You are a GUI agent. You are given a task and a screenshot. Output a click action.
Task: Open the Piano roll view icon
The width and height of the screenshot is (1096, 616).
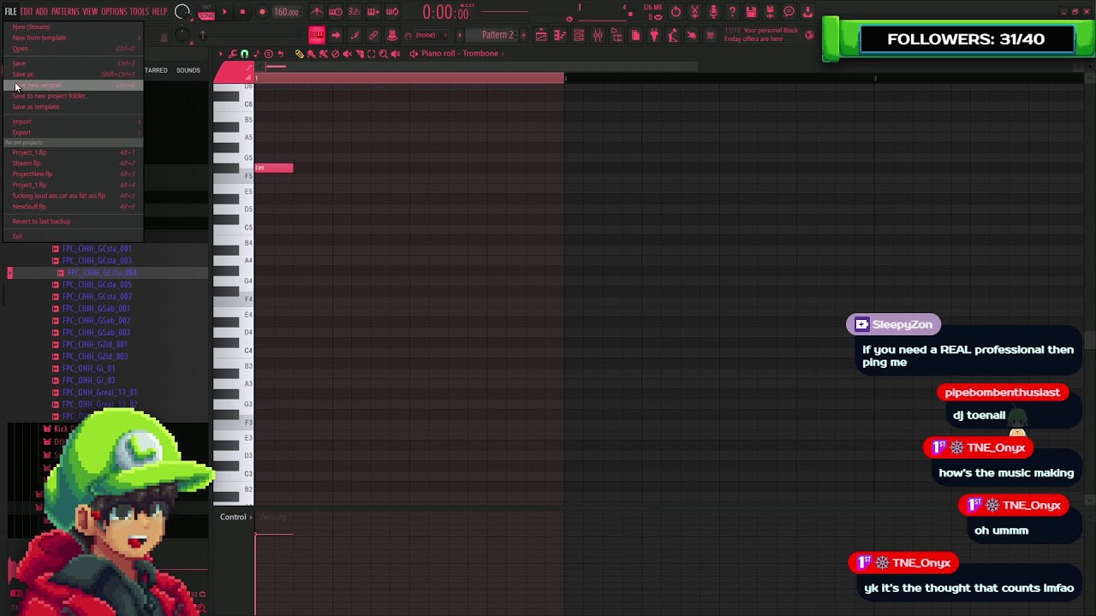pyautogui.click(x=560, y=35)
